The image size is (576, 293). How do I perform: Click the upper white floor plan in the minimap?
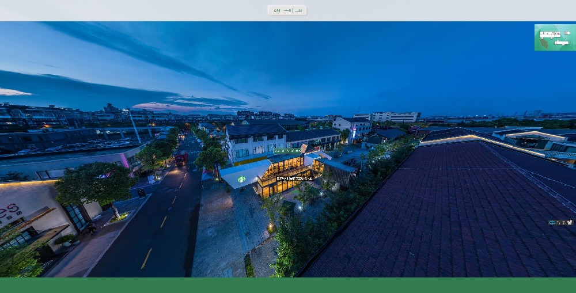[550, 35]
